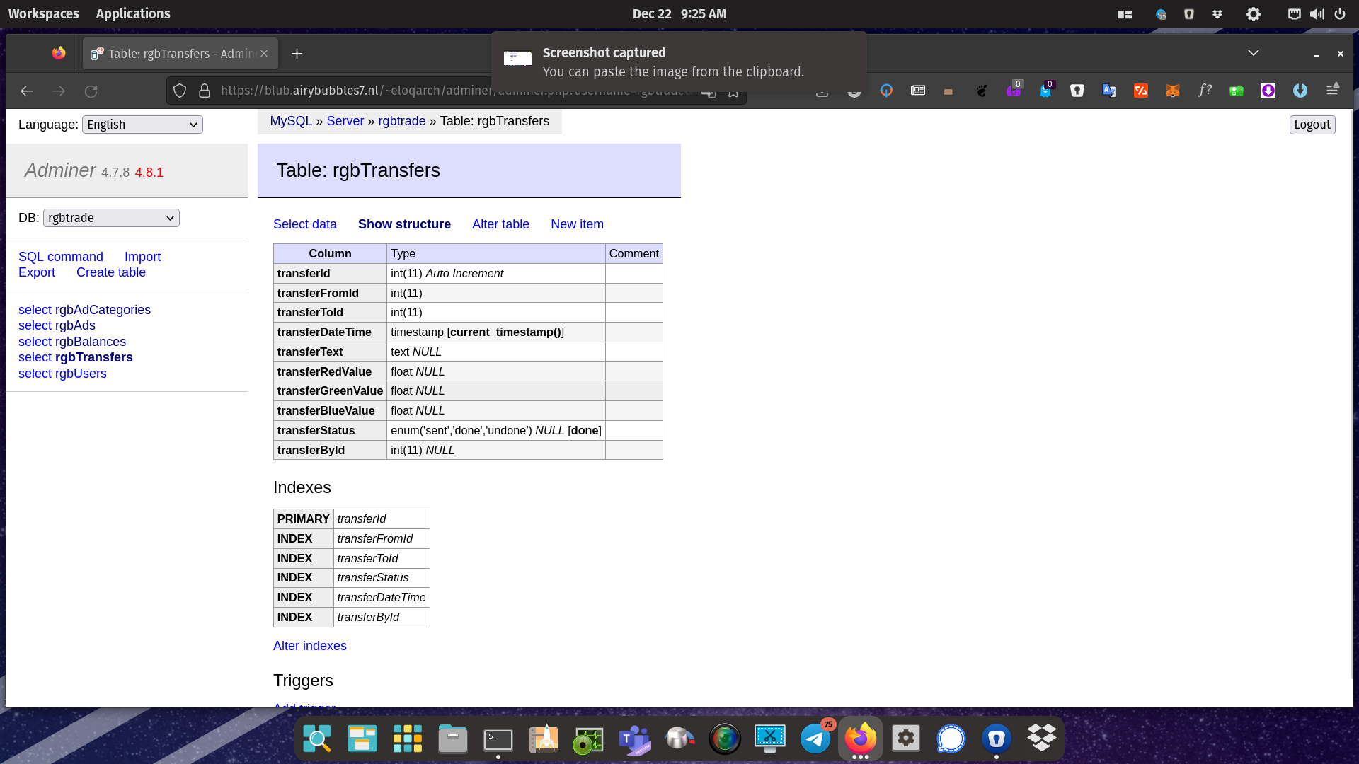The image size is (1359, 764).
Task: Launch Microsoft Teams Preview from dock
Action: [x=634, y=739]
